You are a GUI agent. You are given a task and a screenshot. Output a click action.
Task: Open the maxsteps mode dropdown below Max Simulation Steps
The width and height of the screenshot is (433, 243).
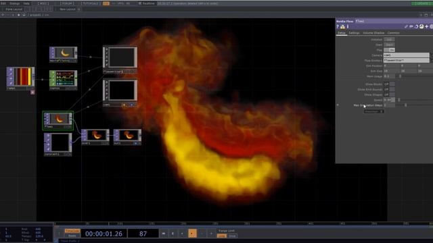coord(373,111)
